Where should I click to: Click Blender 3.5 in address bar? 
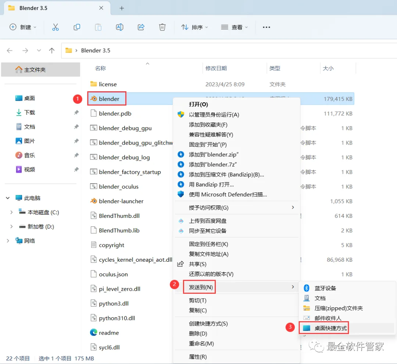(x=96, y=50)
